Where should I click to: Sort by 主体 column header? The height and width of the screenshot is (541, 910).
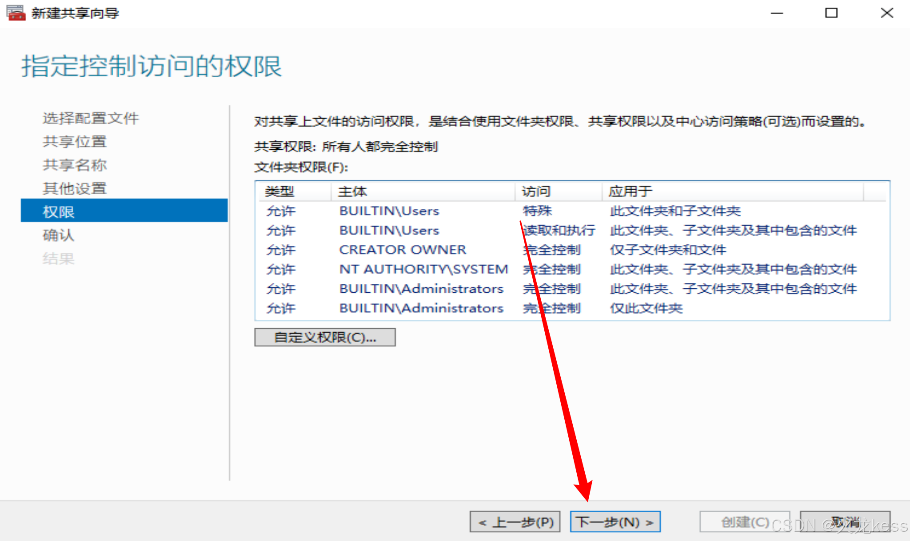[352, 191]
